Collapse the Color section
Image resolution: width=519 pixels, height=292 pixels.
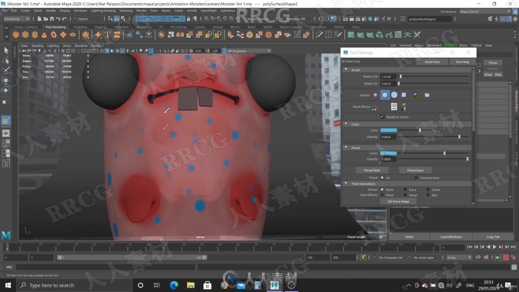346,124
